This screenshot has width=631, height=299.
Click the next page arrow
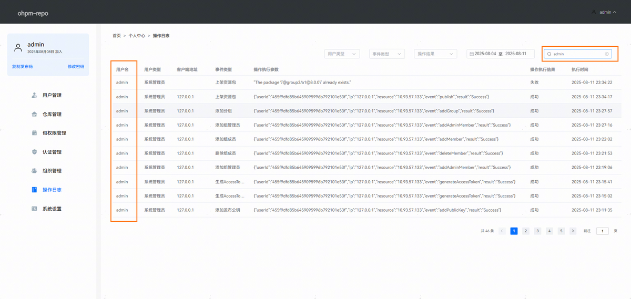573,231
